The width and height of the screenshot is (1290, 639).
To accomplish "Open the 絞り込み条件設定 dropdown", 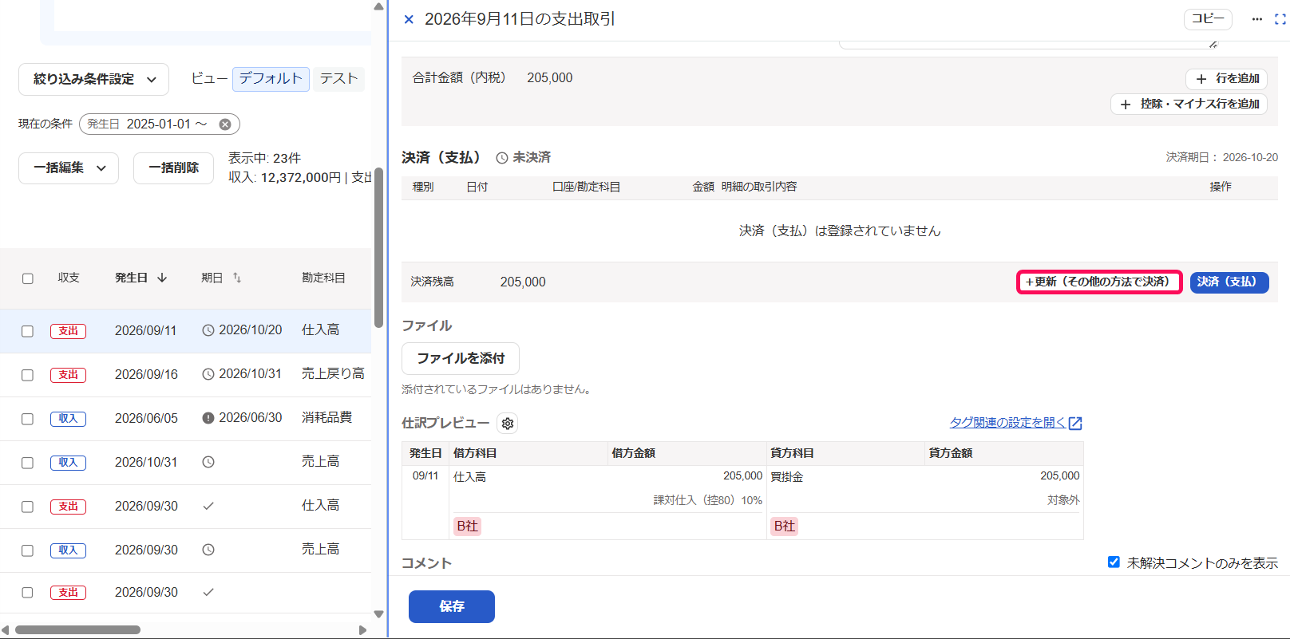I will [93, 80].
